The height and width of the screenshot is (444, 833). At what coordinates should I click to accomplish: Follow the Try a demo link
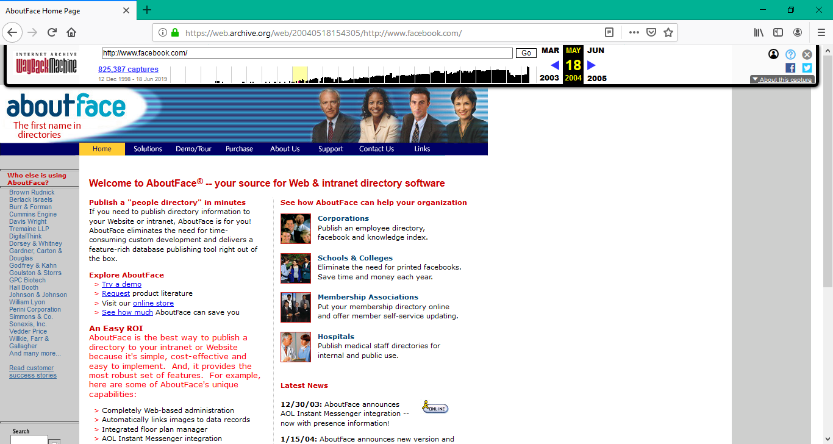[x=121, y=284]
